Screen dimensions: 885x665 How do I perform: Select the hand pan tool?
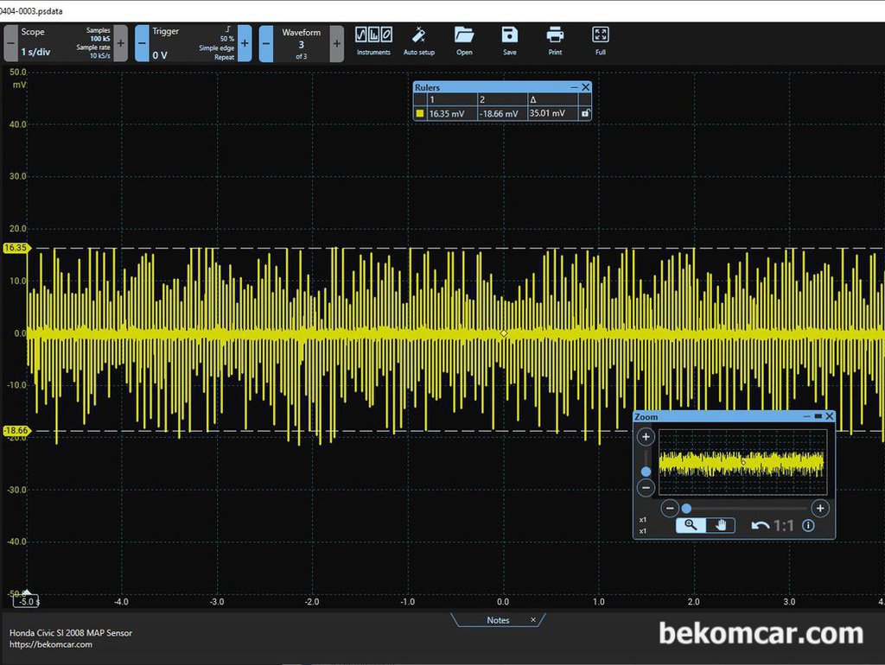720,525
